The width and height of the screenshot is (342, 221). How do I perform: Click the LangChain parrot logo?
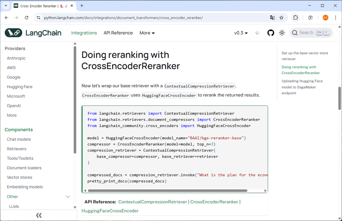coord(13,33)
